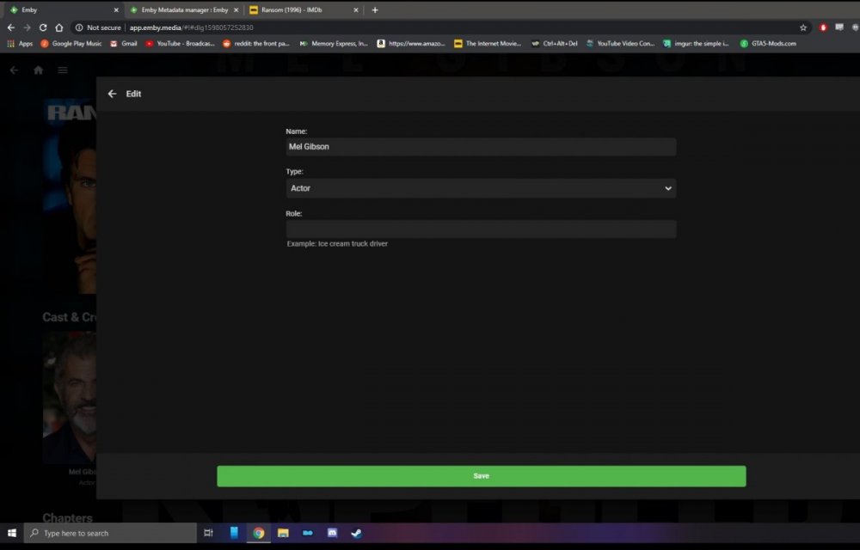
Task: Bookmark this page with the star icon
Action: click(803, 27)
